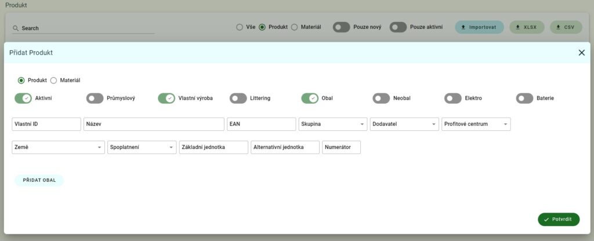Expand the Dodavatel dropdown
Image resolution: width=594 pixels, height=241 pixels.
coord(404,124)
